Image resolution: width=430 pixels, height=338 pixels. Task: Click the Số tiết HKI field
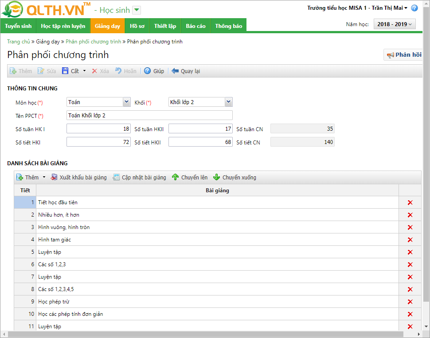[x=98, y=142]
